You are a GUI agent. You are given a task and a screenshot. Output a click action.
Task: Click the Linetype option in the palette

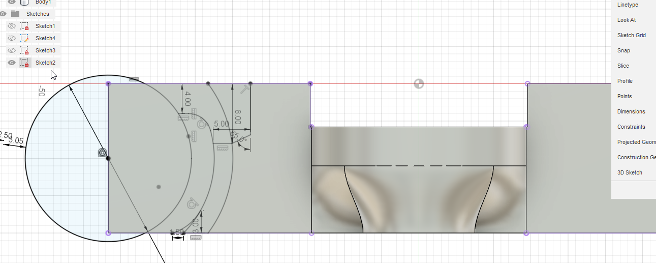pos(628,5)
